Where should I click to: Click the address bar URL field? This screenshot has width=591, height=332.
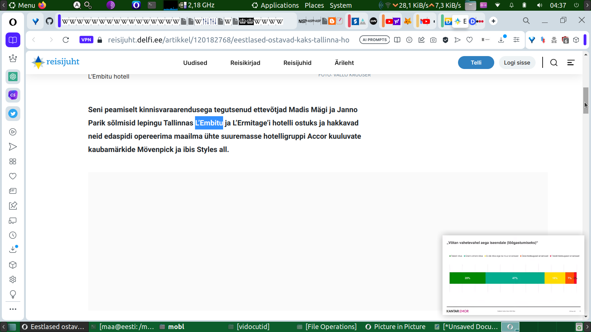(x=229, y=40)
